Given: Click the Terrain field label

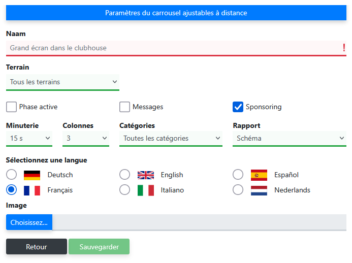Looking at the screenshot, I should point(17,68).
